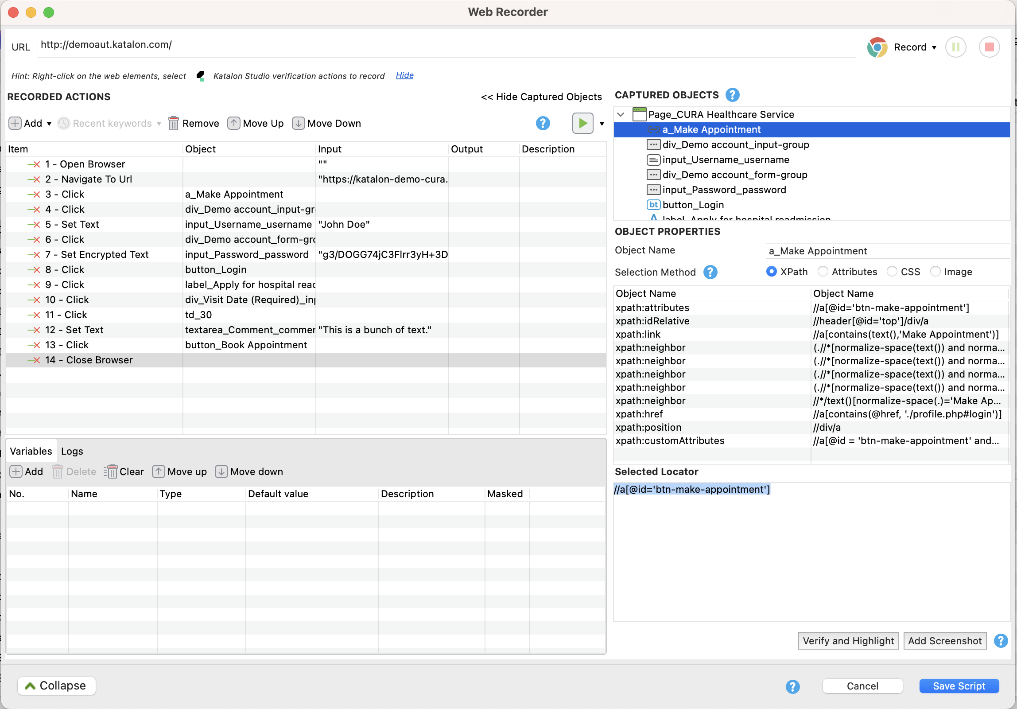The image size is (1017, 709).
Task: Select the Variables tab
Action: pos(31,451)
